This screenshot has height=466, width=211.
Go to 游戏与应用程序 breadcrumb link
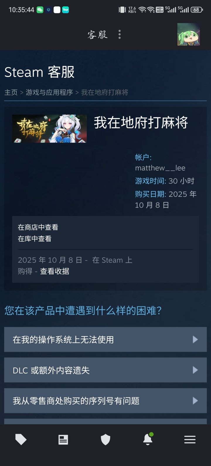[49, 92]
